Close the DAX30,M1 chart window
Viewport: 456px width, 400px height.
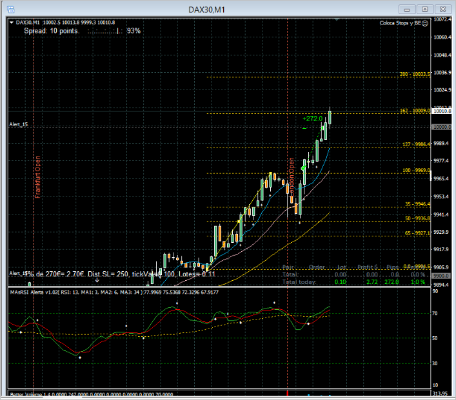[443, 9]
